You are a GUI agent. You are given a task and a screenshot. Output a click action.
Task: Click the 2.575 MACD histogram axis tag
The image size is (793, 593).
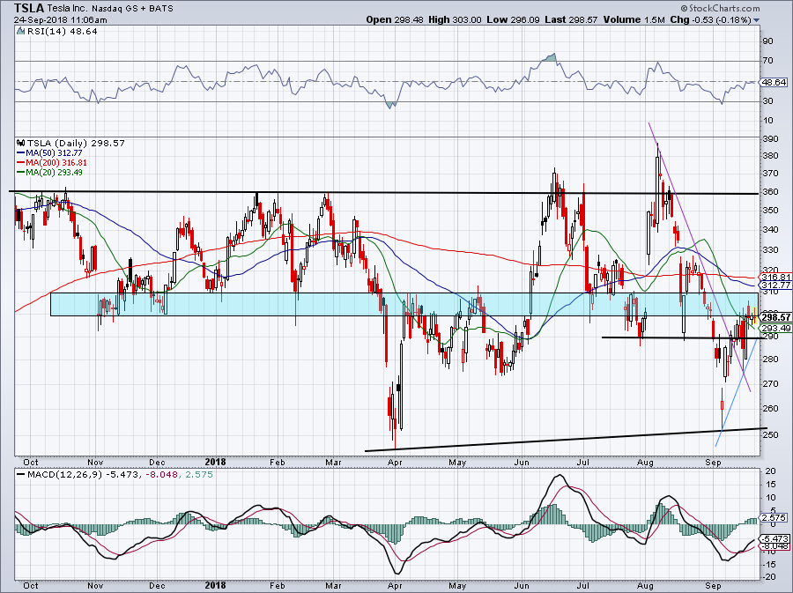coord(774,518)
